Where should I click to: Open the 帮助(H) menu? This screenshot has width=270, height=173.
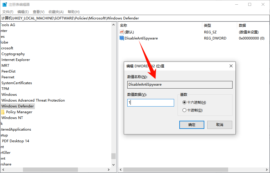(74, 12)
